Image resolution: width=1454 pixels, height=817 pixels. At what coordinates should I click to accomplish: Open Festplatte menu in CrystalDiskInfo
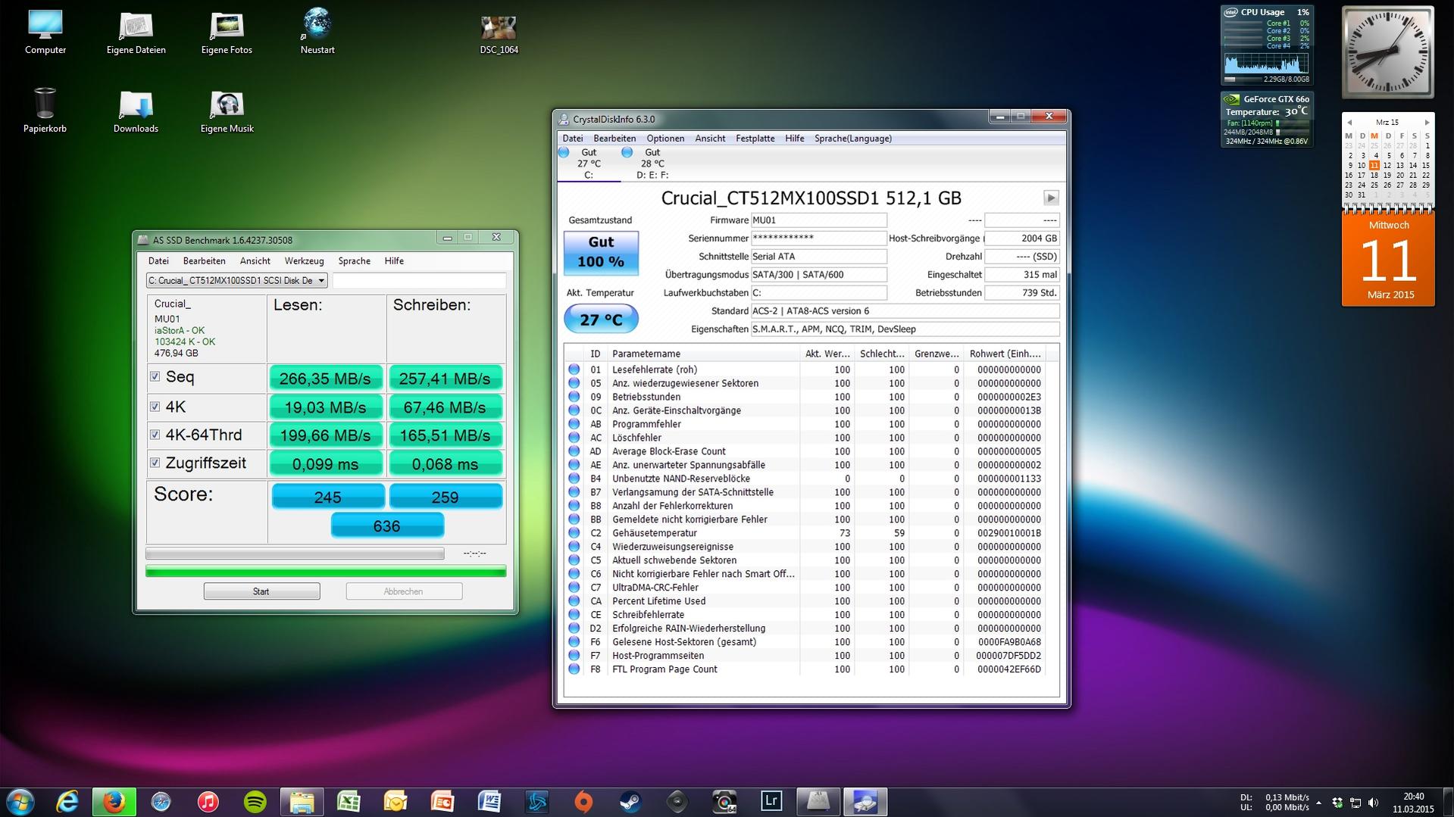[755, 139]
